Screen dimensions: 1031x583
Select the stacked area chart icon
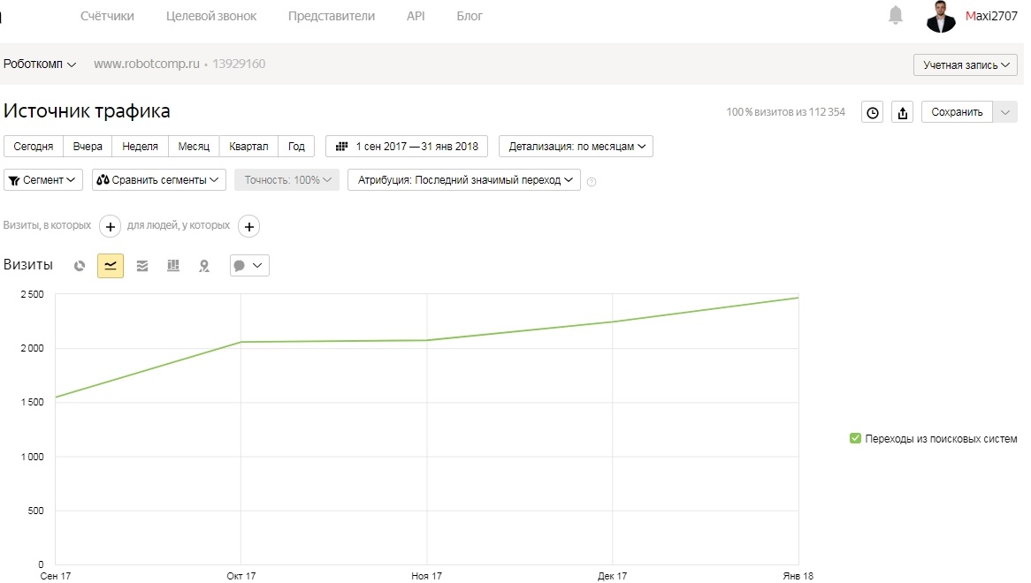coord(142,265)
